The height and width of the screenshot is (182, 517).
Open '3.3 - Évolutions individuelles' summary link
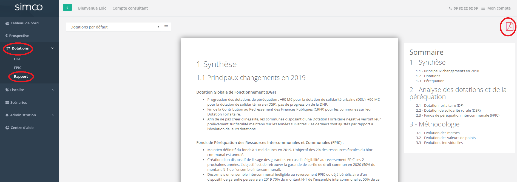click(439, 143)
